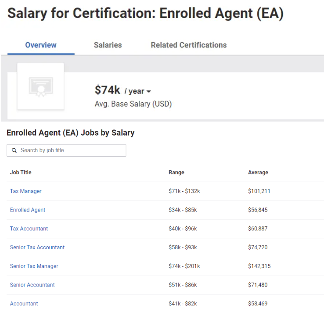
Task: Open the per-year salary period dropdown
Action: 138,91
